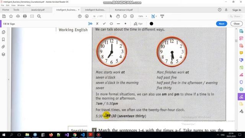Zoom in with the plus button
Screen dimensions: 245x138
(x=132, y=16)
